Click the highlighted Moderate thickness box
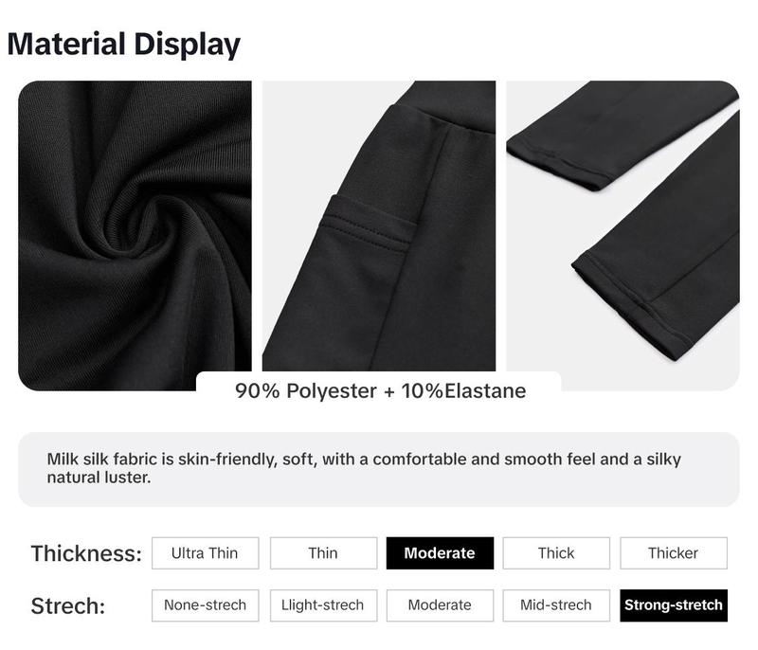Image resolution: width=758 pixels, height=650 pixels. tap(440, 552)
